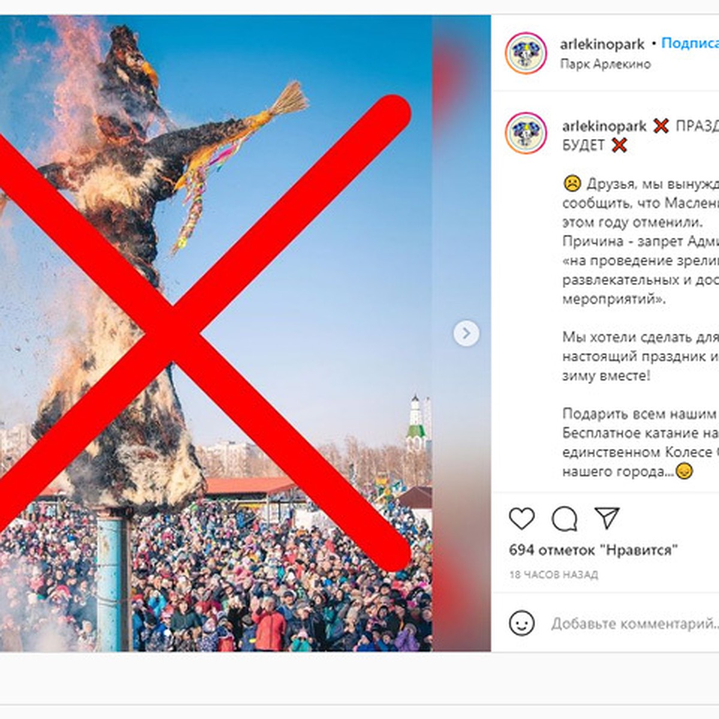The width and height of the screenshot is (719, 719).
Task: Open arlekinopark username in header
Action: coord(602,44)
